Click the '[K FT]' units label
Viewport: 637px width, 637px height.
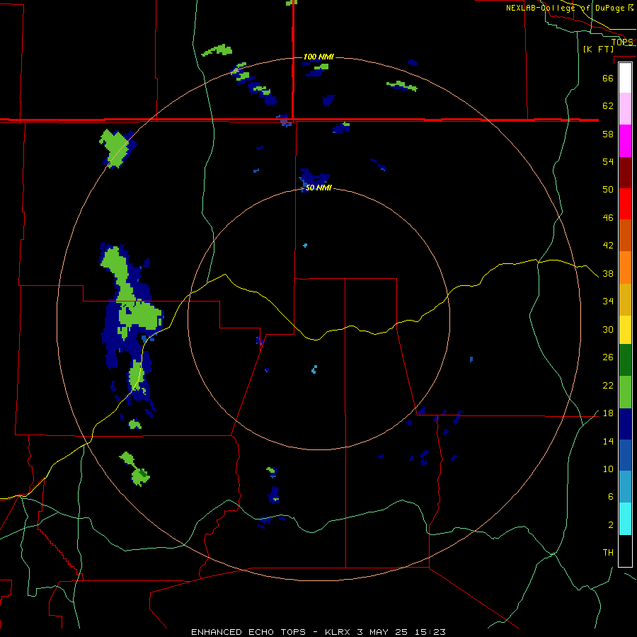(598, 49)
